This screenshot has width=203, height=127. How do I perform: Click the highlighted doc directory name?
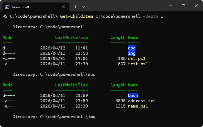coord(132,48)
